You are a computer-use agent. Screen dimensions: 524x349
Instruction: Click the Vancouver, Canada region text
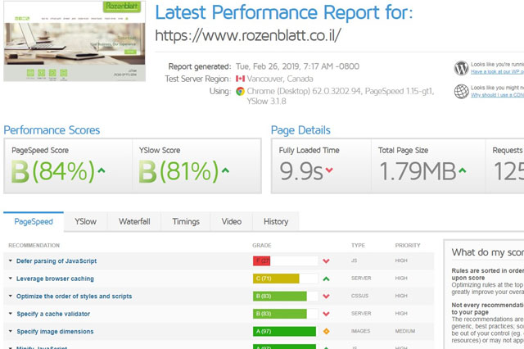coord(280,79)
